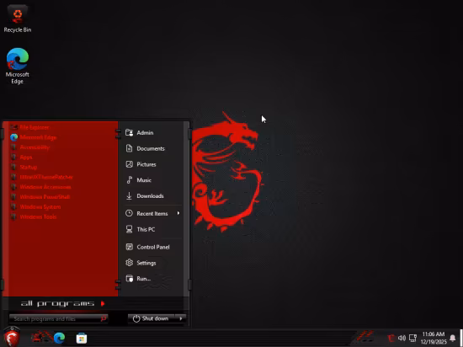Click the Shut down button
Image resolution: width=463 pixels, height=347 pixels.
tap(152, 318)
